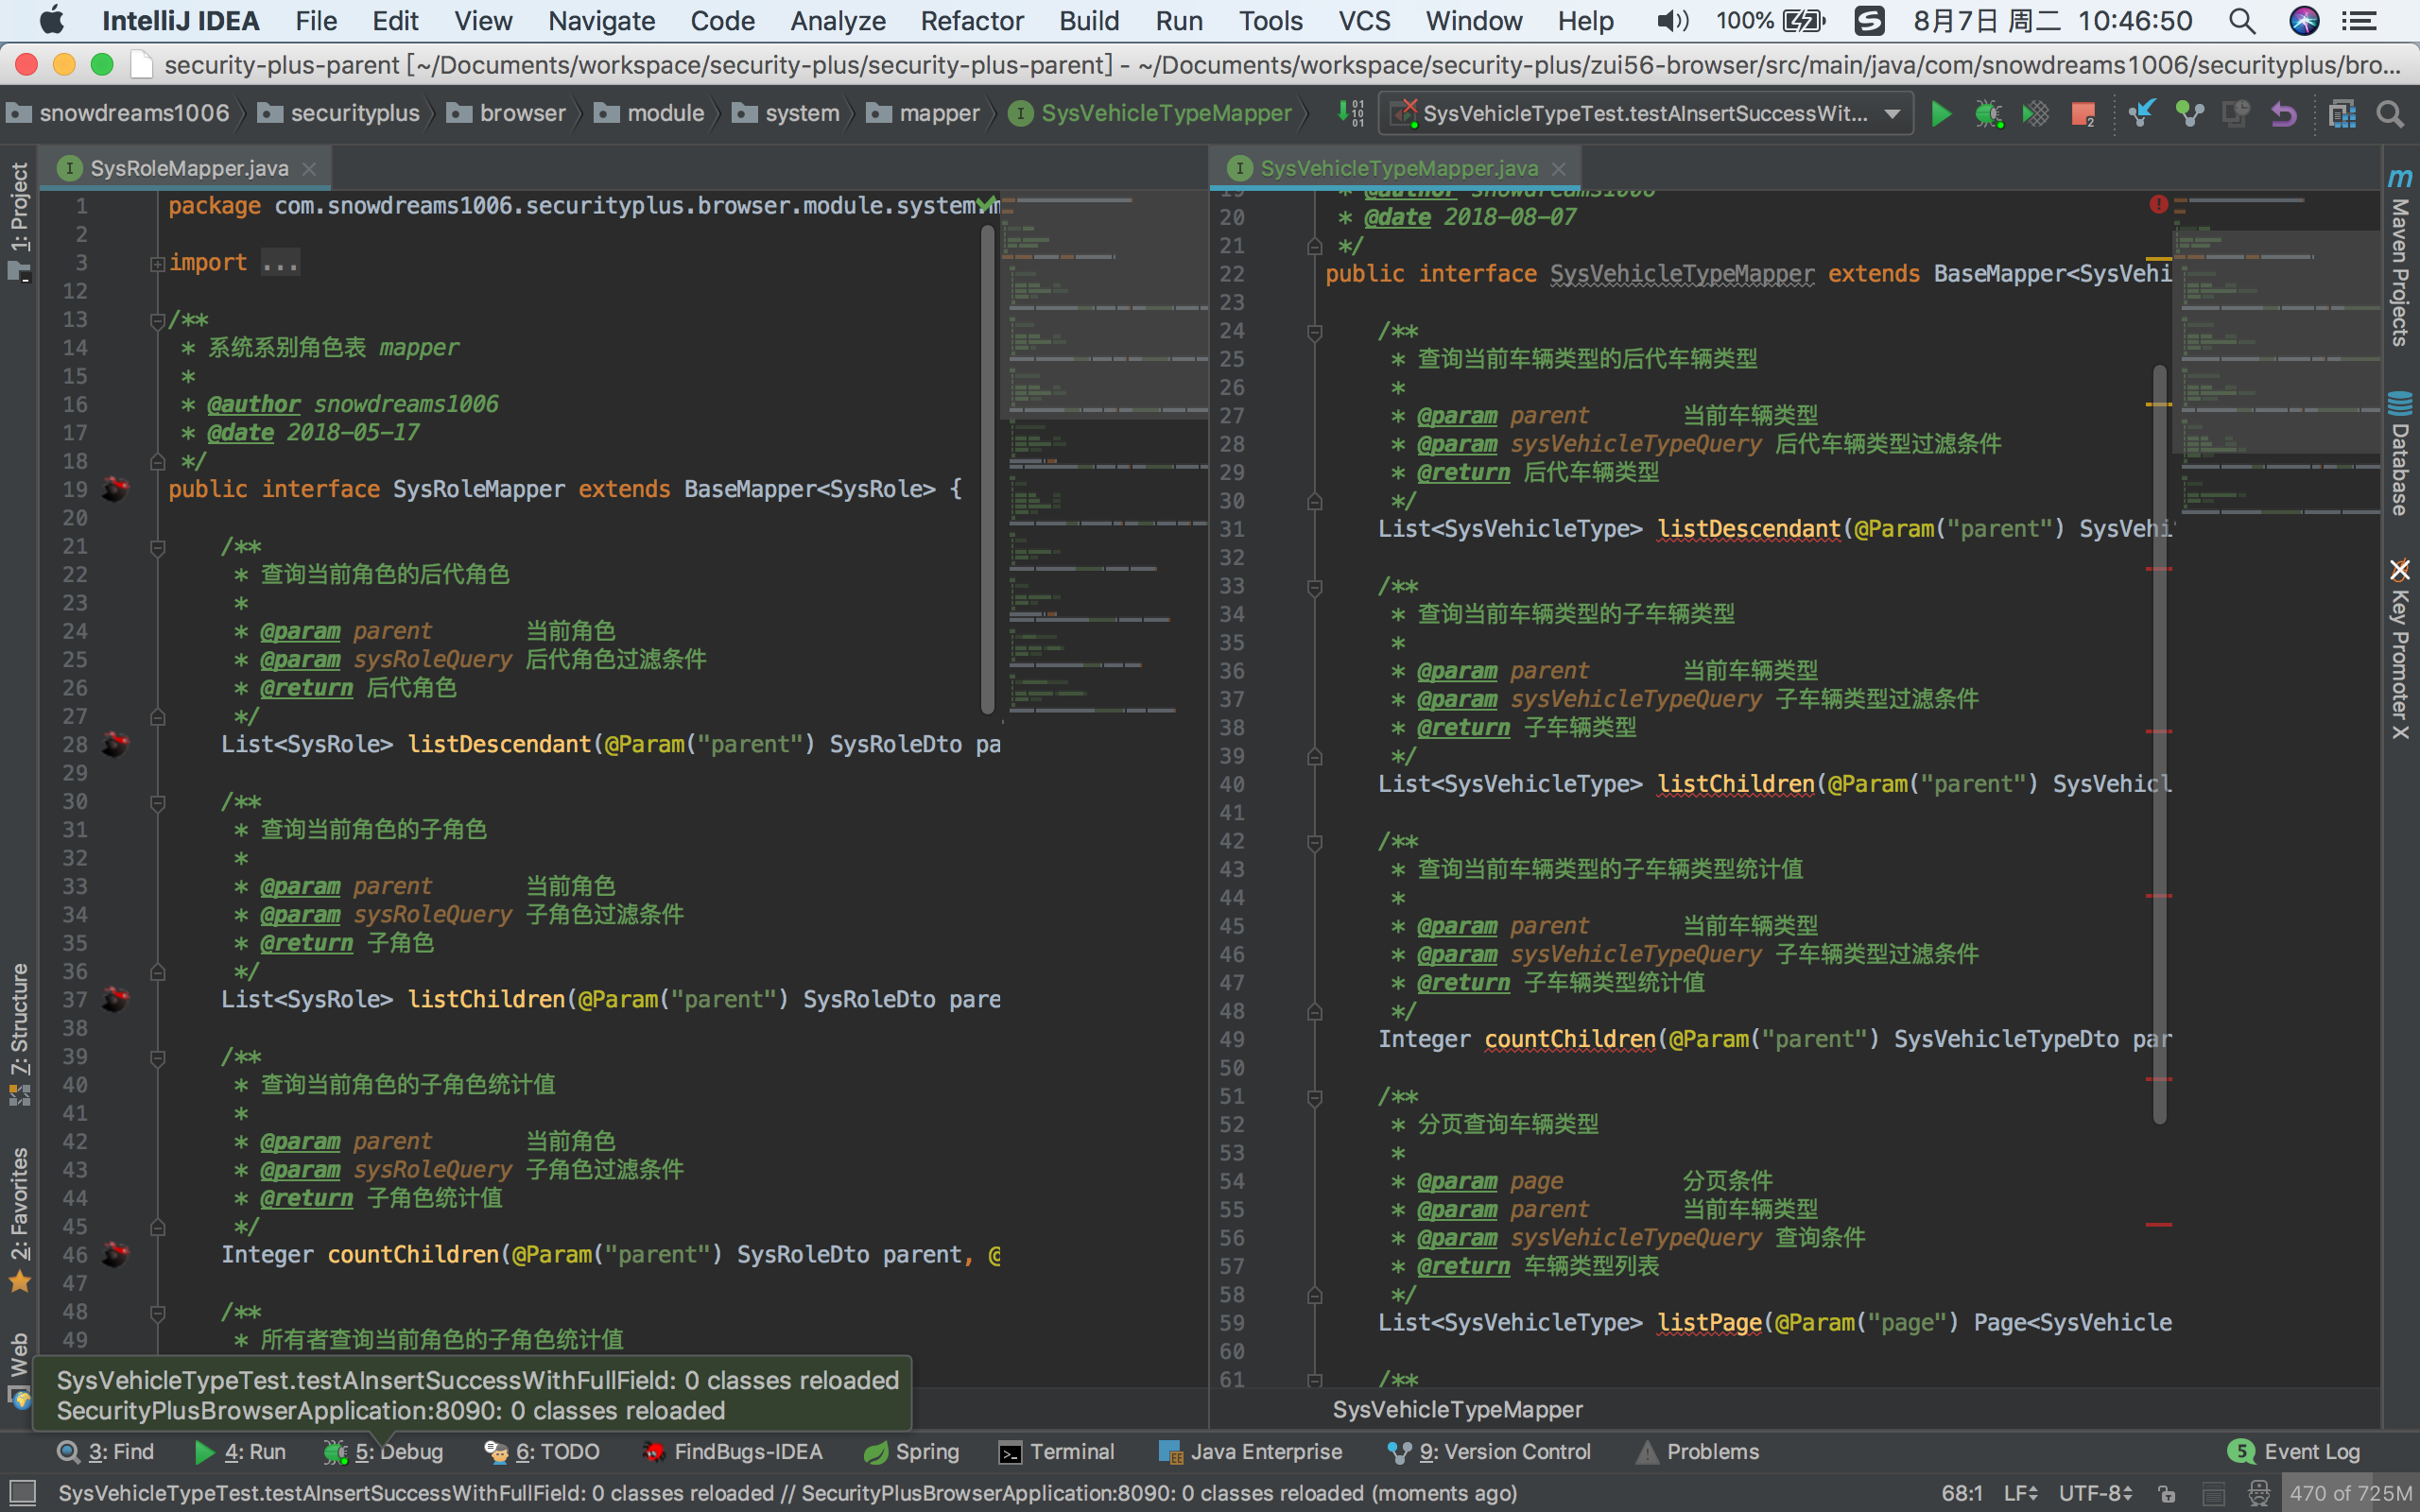Switch to SysVehicleTypeMapper.java tab

point(1398,168)
